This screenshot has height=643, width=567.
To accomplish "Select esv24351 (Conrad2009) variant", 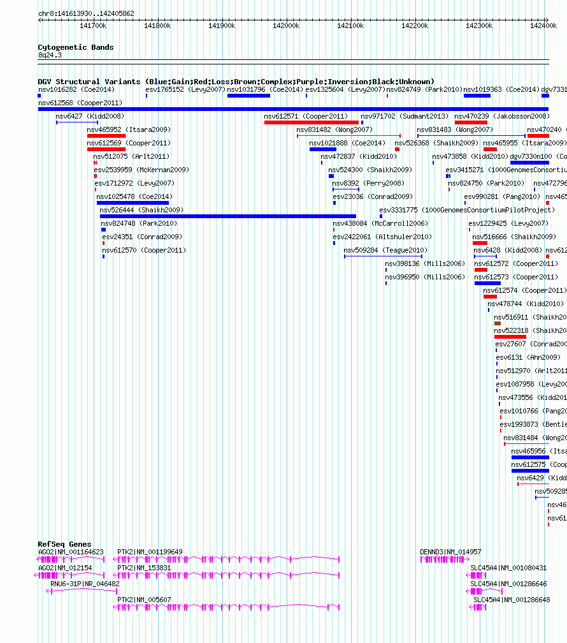I will click(x=142, y=237).
